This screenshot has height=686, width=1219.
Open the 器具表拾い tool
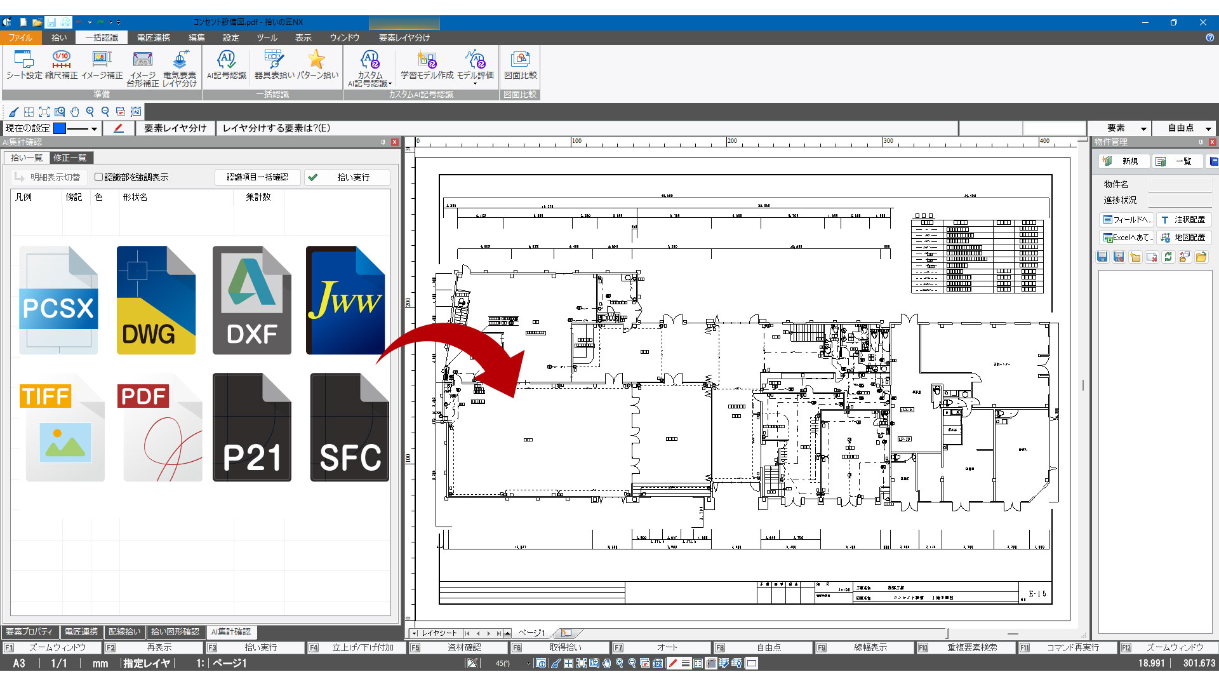click(274, 65)
